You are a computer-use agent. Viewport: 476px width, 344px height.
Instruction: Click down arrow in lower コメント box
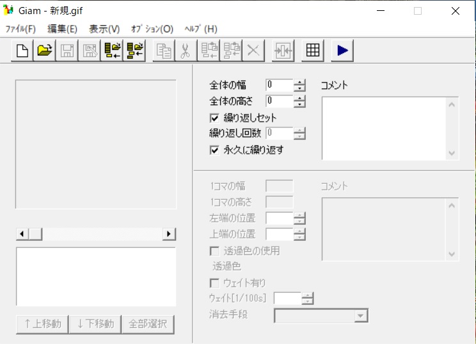coord(452,254)
